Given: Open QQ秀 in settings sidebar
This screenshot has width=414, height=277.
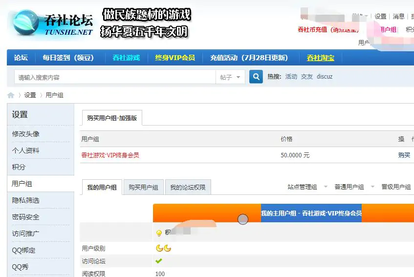Looking at the screenshot, I should [20, 267].
